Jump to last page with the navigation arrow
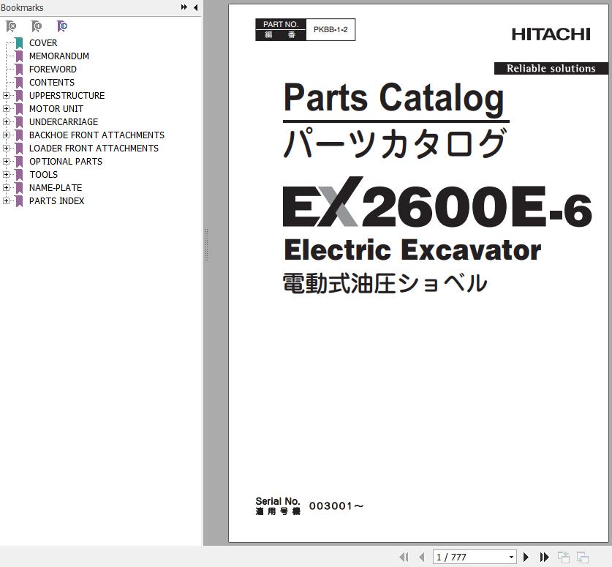 544,557
